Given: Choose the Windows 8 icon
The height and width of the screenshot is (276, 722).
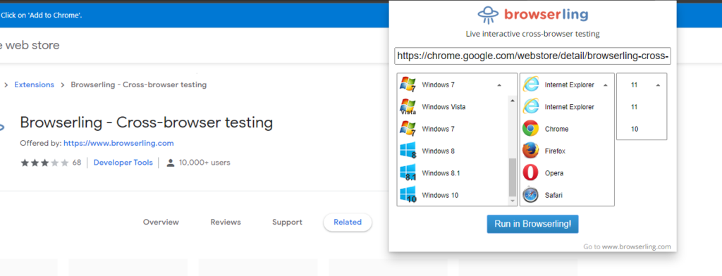Looking at the screenshot, I should tap(408, 151).
